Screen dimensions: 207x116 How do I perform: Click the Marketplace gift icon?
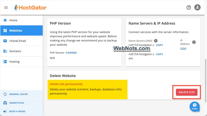(x=5, y=103)
